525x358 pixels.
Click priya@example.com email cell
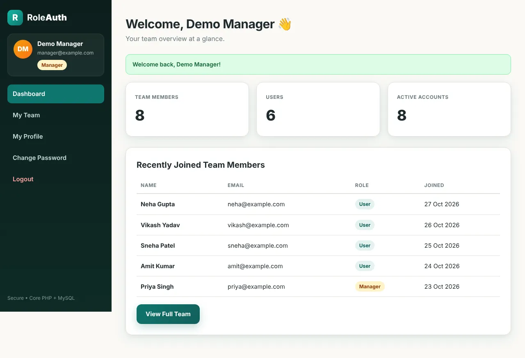coord(256,287)
